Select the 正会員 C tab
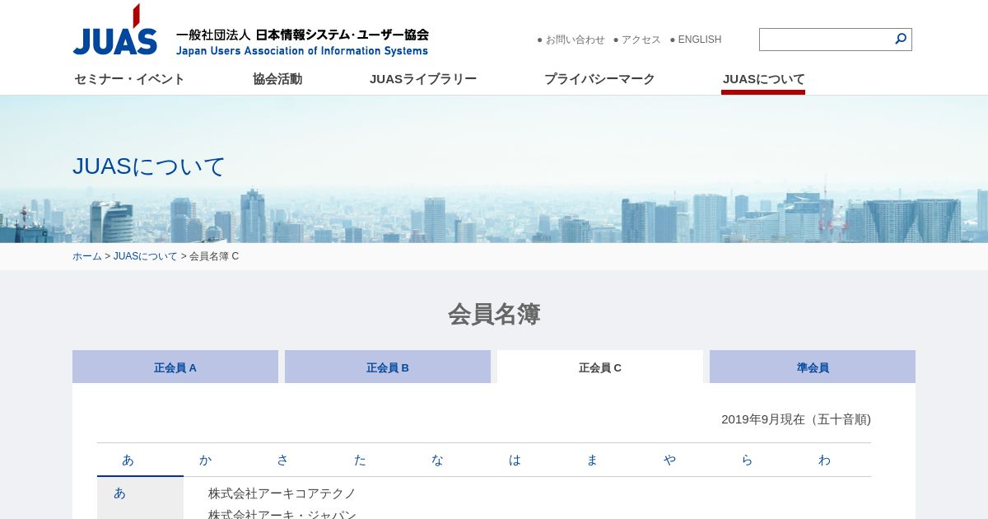This screenshot has height=519, width=988. [x=600, y=367]
